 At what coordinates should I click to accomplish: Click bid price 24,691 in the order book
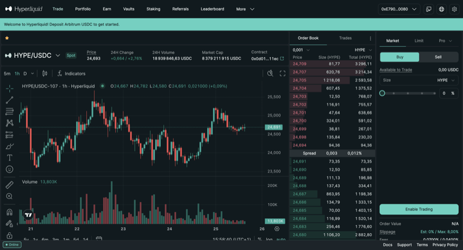(299, 161)
